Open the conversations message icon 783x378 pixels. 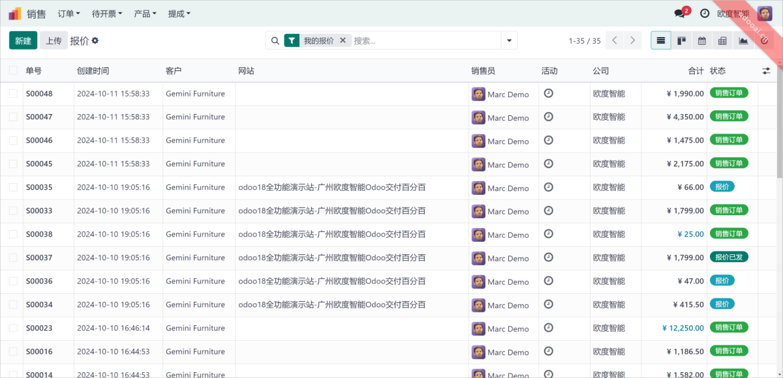[679, 14]
